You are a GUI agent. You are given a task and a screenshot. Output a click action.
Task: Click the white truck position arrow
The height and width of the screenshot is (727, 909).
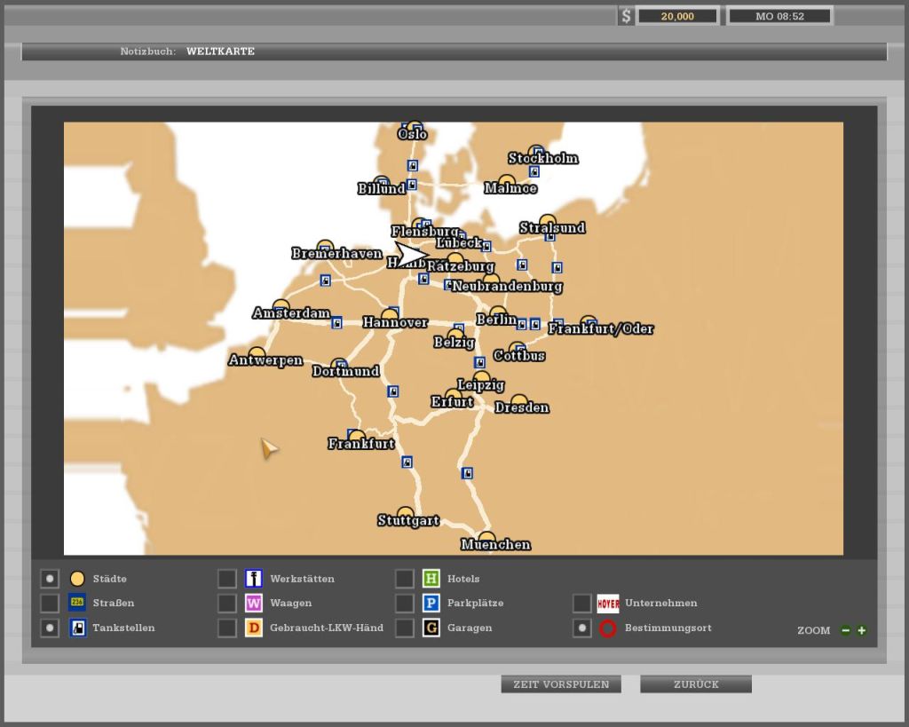(410, 255)
